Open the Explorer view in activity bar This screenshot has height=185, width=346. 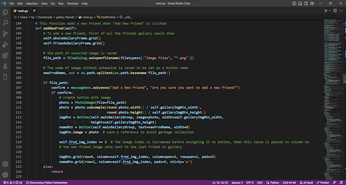click(x=5, y=12)
